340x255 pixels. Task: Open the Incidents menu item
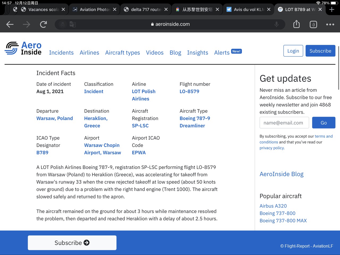coord(61,53)
